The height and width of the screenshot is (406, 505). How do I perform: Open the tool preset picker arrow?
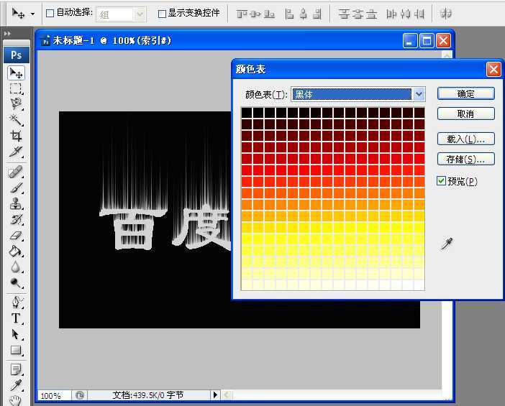click(x=32, y=14)
